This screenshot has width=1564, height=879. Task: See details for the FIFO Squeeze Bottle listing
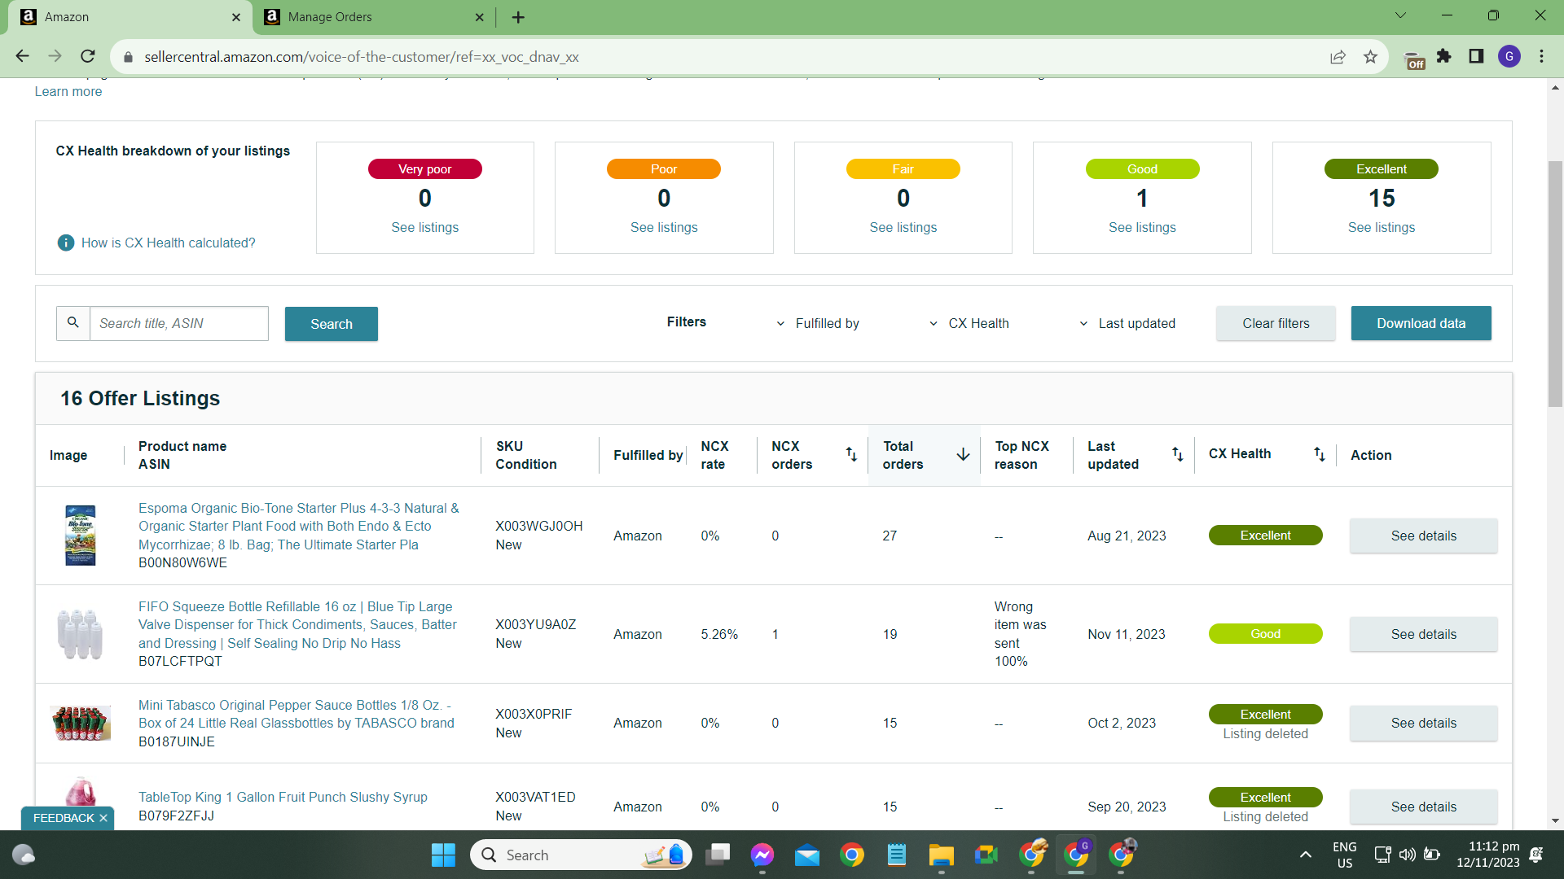coord(1423,634)
